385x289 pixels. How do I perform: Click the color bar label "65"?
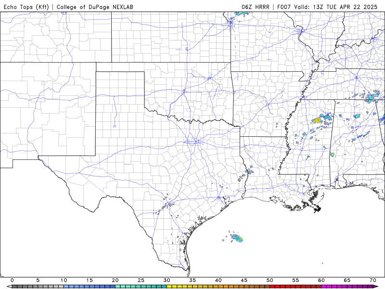[x=347, y=280]
